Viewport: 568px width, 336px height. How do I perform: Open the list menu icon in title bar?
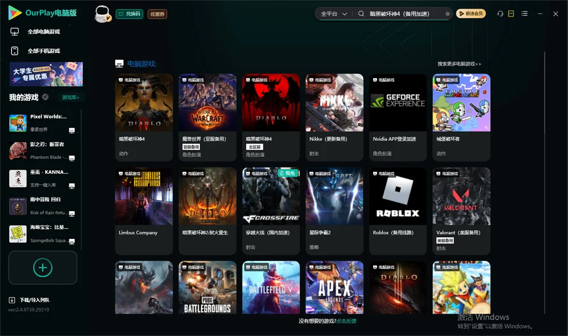pyautogui.click(x=524, y=14)
